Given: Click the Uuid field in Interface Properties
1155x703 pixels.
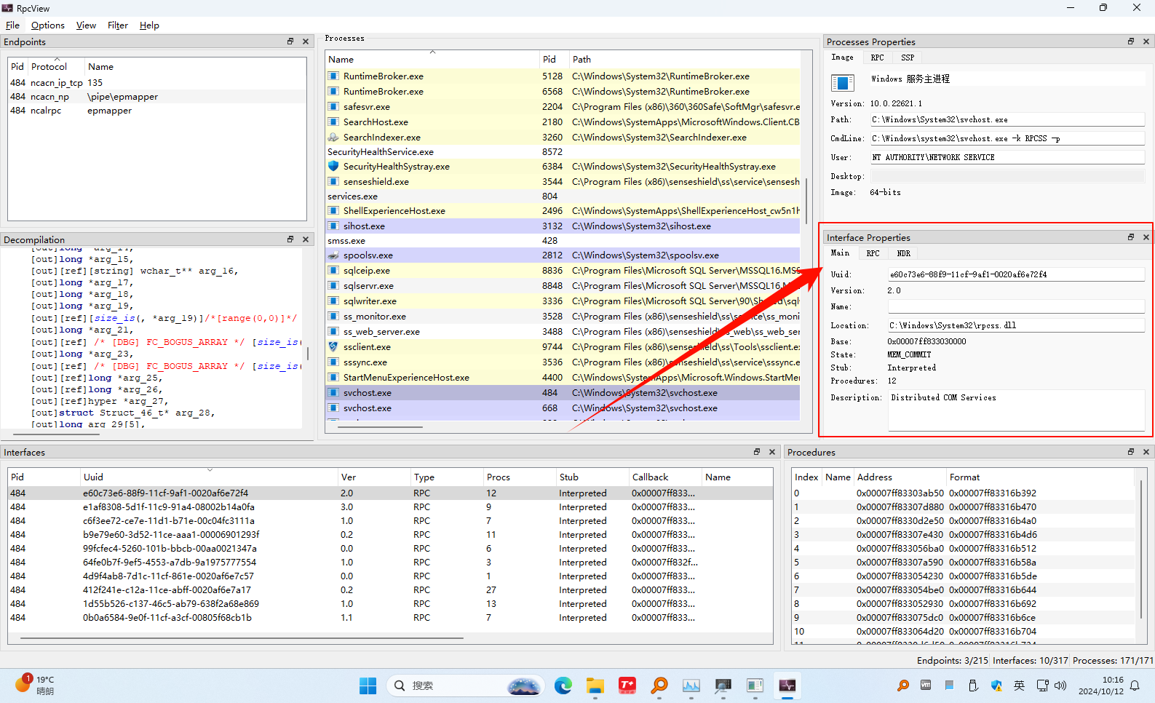Looking at the screenshot, I should (x=1015, y=274).
